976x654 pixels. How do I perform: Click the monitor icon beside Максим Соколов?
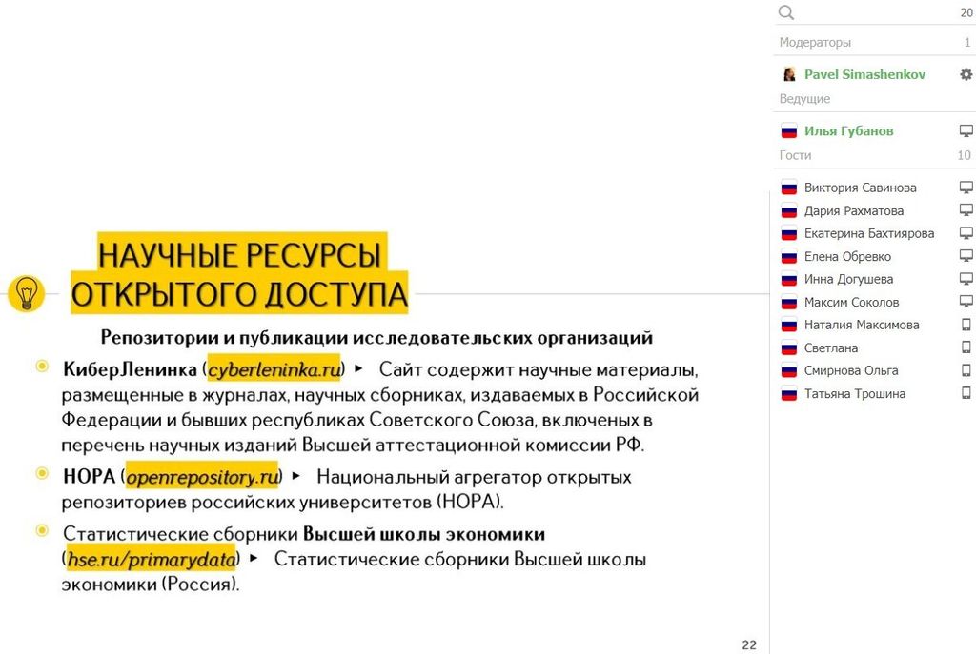966,302
